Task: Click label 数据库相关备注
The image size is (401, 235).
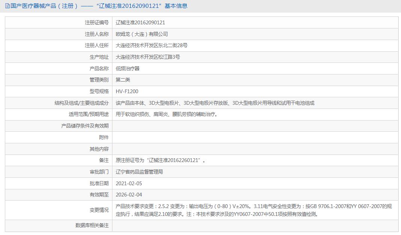Action: pyautogui.click(x=92, y=226)
